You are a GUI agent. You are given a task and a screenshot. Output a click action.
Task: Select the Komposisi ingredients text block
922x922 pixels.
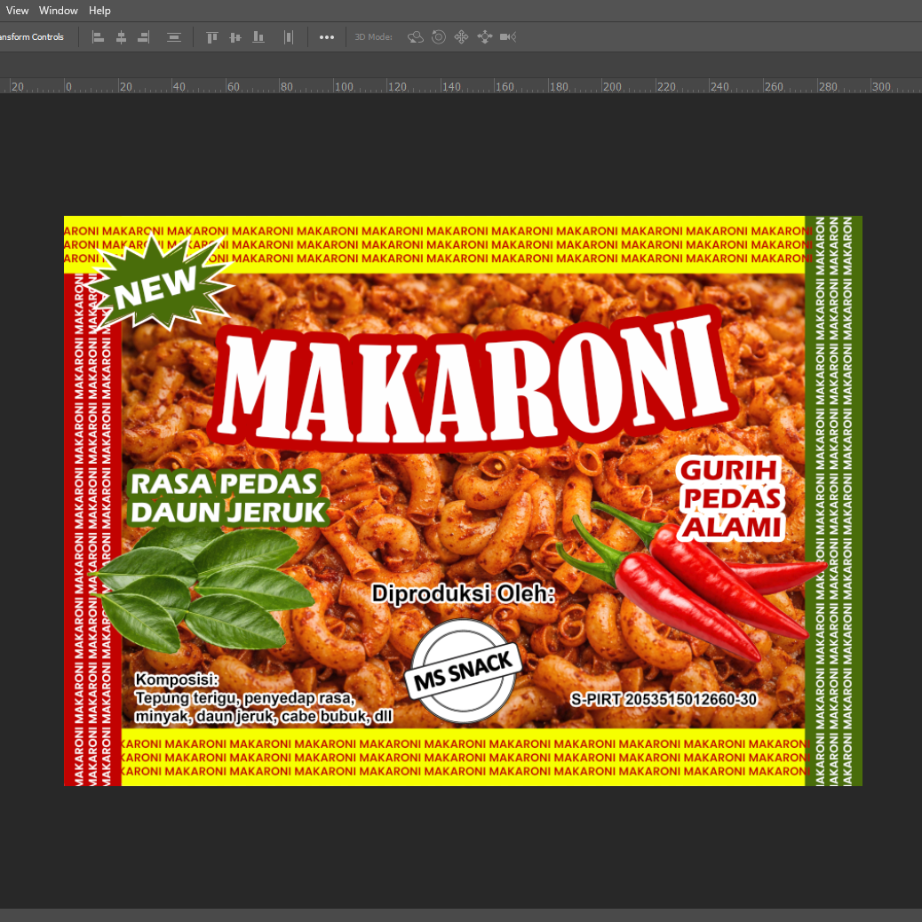(x=263, y=698)
